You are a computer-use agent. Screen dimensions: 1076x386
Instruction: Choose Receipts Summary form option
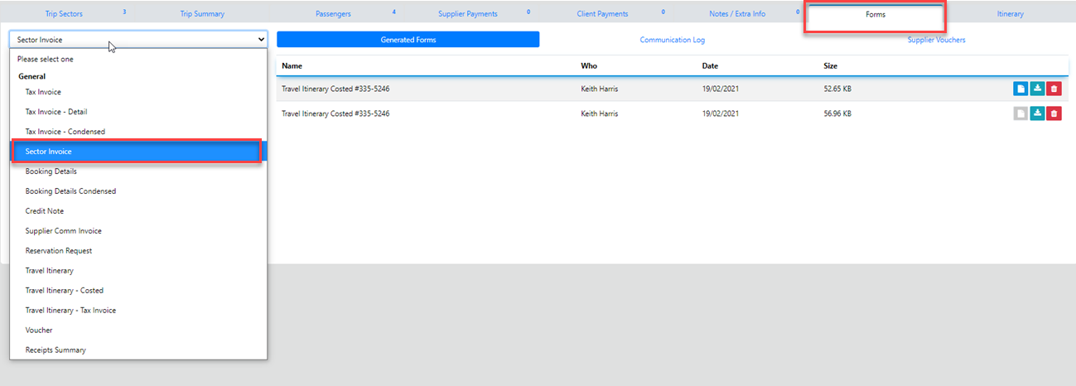[x=55, y=350]
